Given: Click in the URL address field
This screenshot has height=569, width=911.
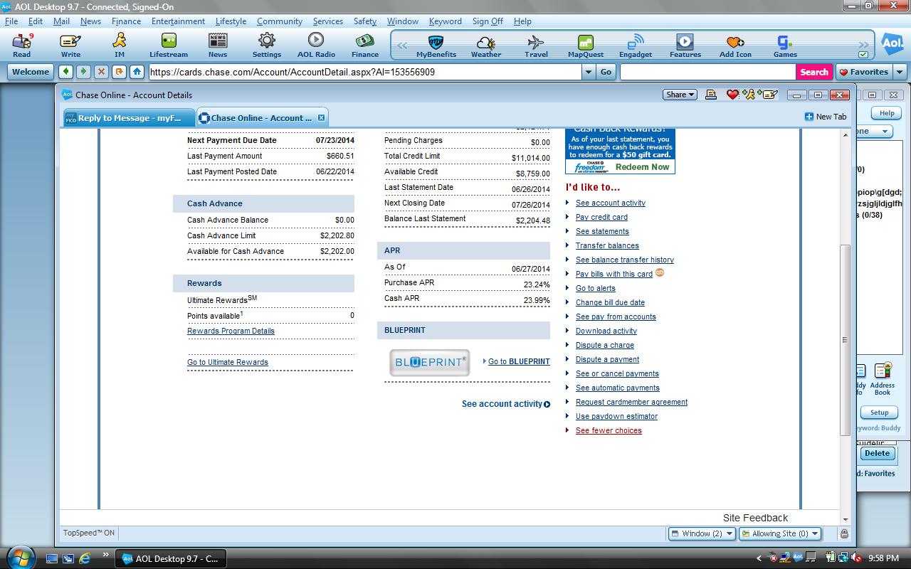Looking at the screenshot, I should (364, 72).
